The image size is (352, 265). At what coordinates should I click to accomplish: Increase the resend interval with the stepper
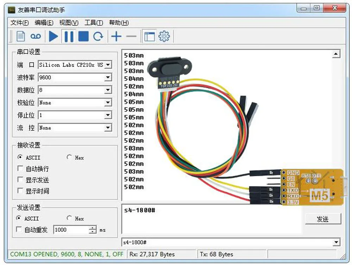(x=93, y=228)
